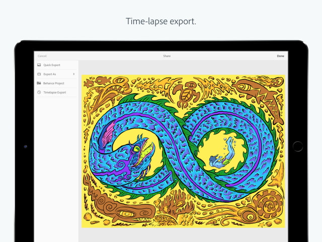Choose the Behance Project text label
The width and height of the screenshot is (322, 242).
coord(53,83)
